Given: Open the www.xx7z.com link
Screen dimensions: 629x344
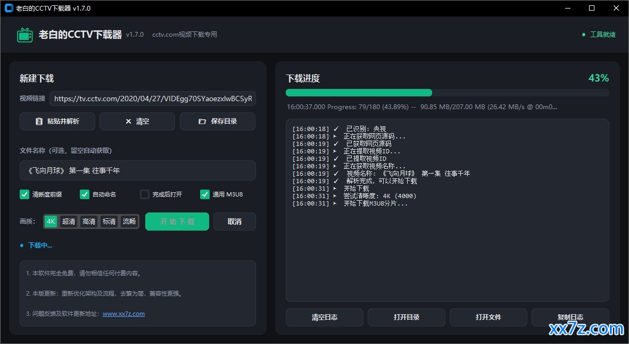Looking at the screenshot, I should pyautogui.click(x=123, y=314).
